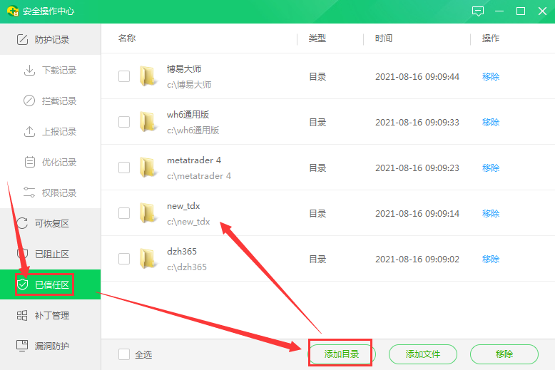The image size is (555, 370).
Task: Click 移除 link for 博易大师
Action: click(491, 76)
